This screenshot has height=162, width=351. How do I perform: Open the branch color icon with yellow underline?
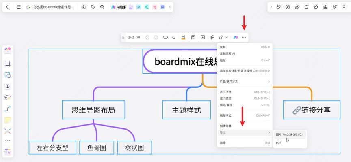[184, 38]
